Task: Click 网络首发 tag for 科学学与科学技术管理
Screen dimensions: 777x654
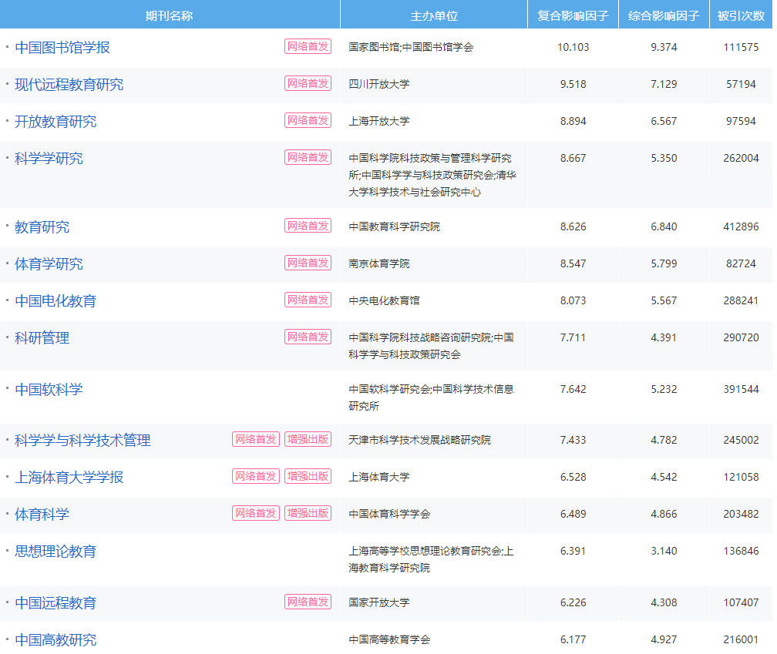Action: [x=256, y=439]
